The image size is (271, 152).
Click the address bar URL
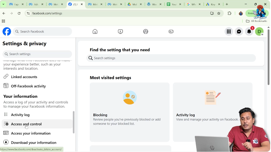(47, 13)
